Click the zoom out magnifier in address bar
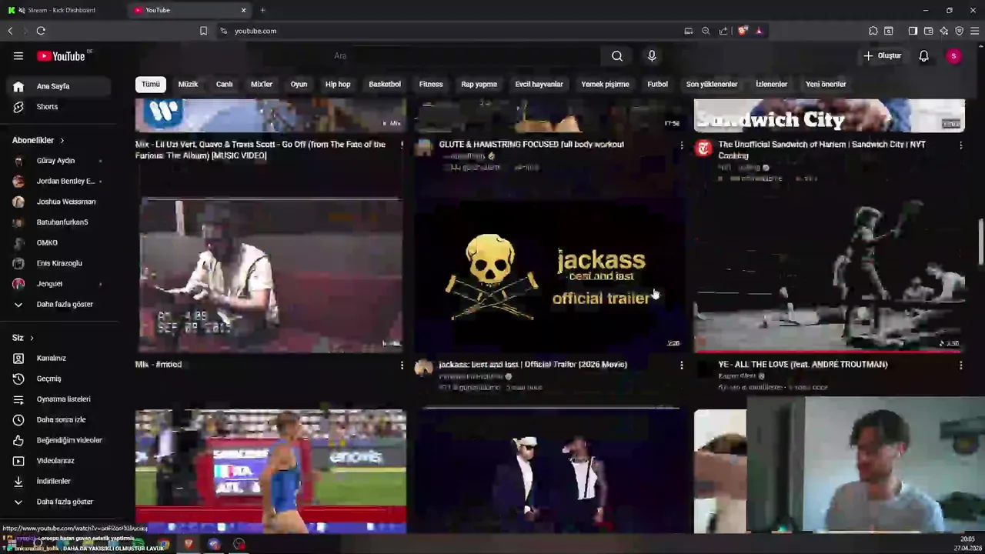This screenshot has height=554, width=985. [x=706, y=31]
